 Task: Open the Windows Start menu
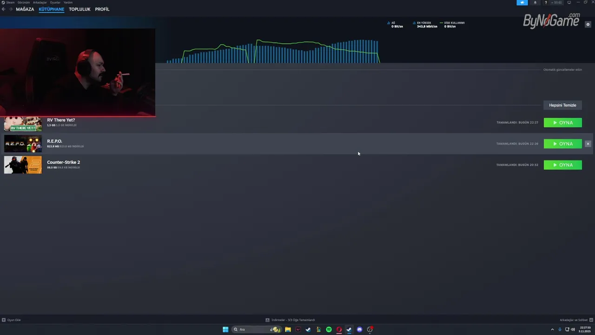(225, 329)
